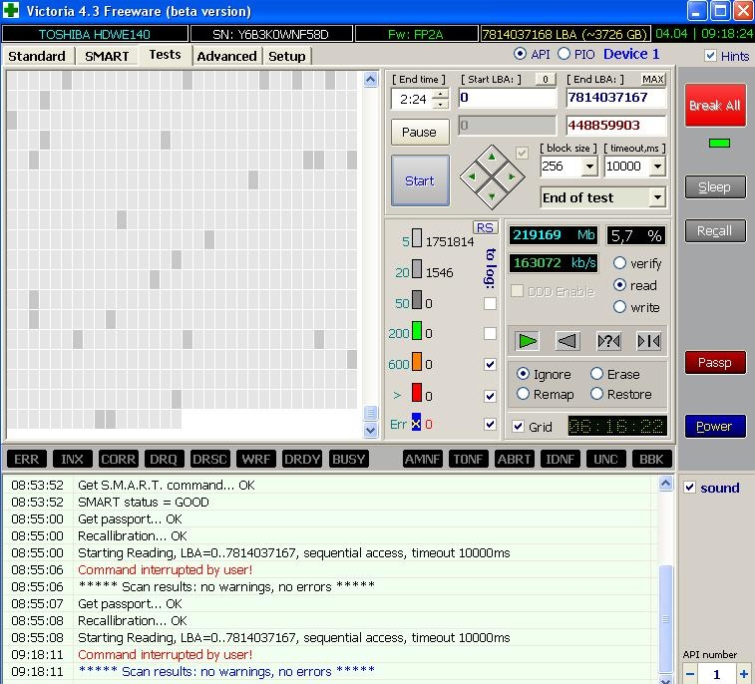Click the up arrow on navigation diamond
The width and height of the screenshot is (755, 684).
(492, 157)
